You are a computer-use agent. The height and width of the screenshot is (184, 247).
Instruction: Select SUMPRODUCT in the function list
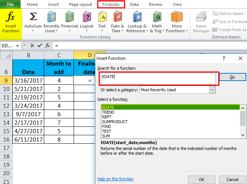170,122
